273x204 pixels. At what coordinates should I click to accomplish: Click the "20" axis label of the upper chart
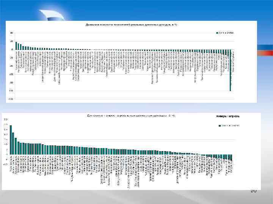pos(12,41)
